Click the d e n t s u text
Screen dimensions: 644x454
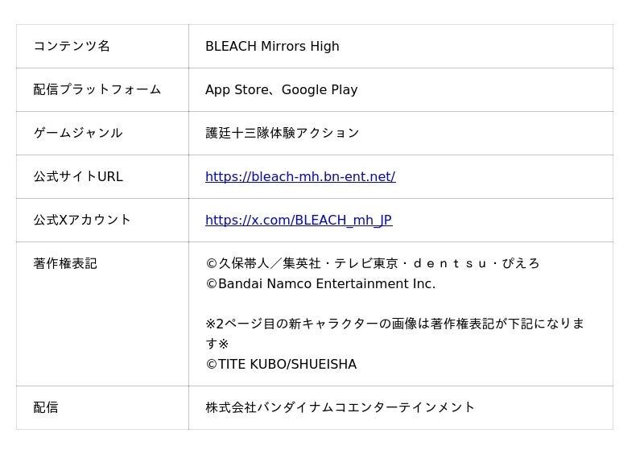click(450, 263)
